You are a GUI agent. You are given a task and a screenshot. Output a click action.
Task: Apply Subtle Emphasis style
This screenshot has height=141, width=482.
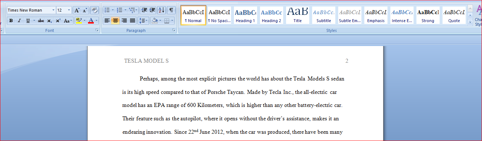[x=350, y=15]
